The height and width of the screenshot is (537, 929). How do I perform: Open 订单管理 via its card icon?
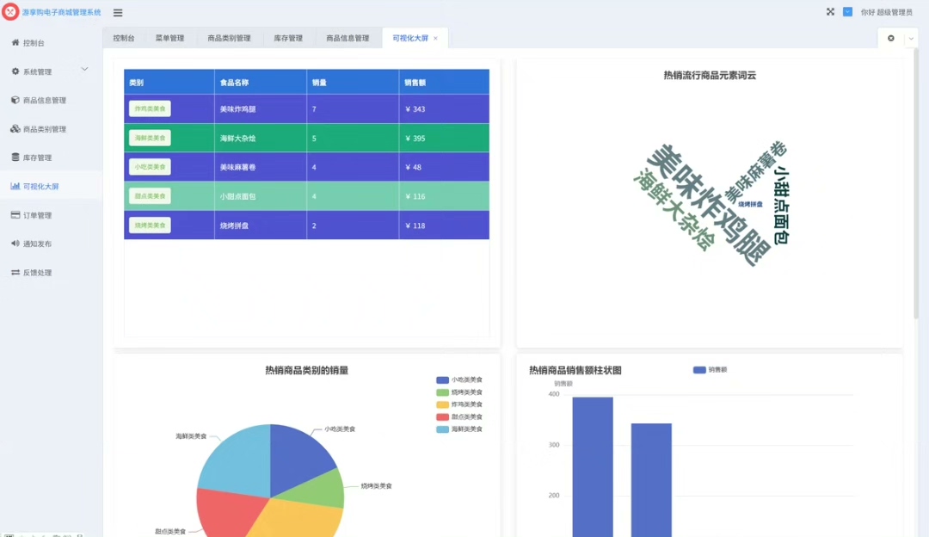[x=15, y=214]
